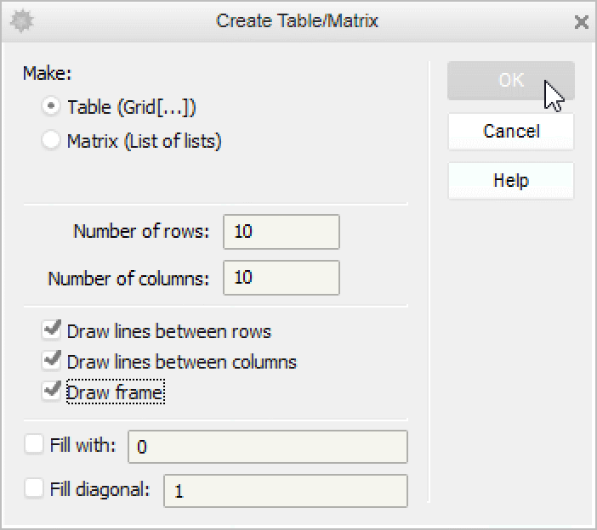The width and height of the screenshot is (597, 530).
Task: Select the Table (Grid[...]) option
Action: [52, 107]
